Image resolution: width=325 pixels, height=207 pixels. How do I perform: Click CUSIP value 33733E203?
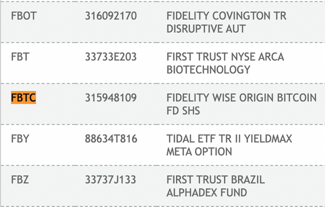click(111, 57)
